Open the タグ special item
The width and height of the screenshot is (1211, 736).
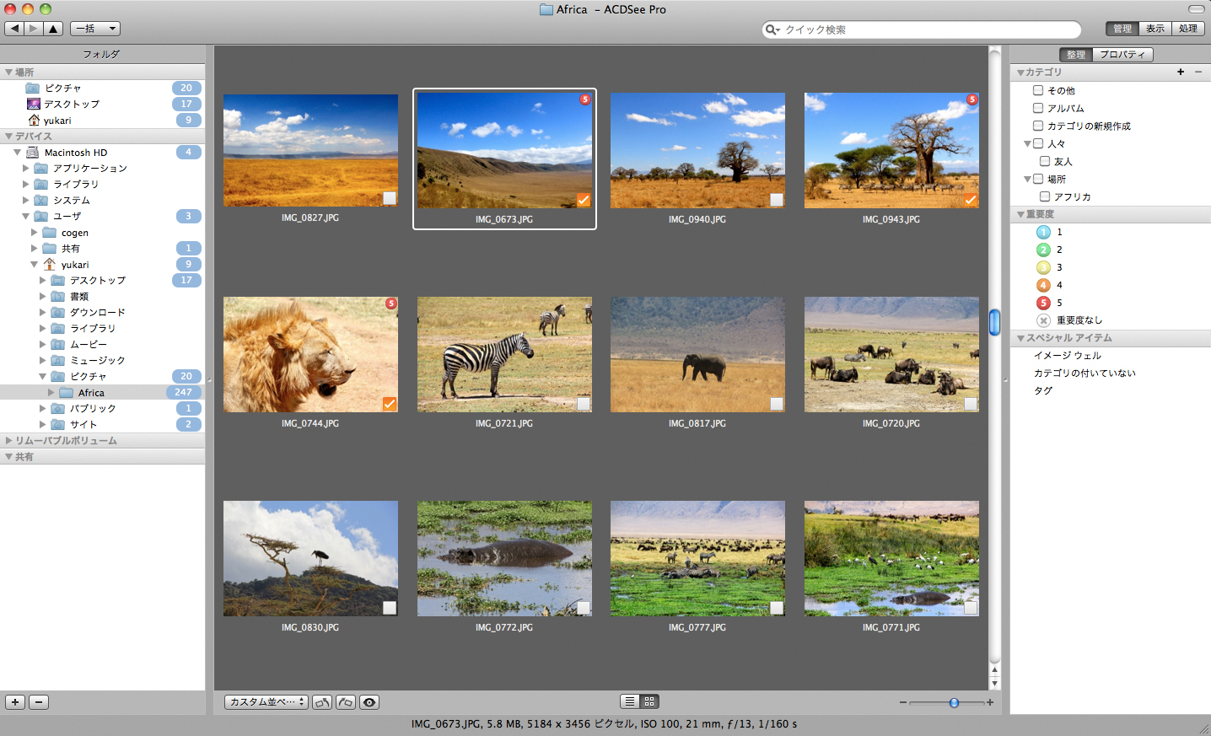[x=1043, y=391]
